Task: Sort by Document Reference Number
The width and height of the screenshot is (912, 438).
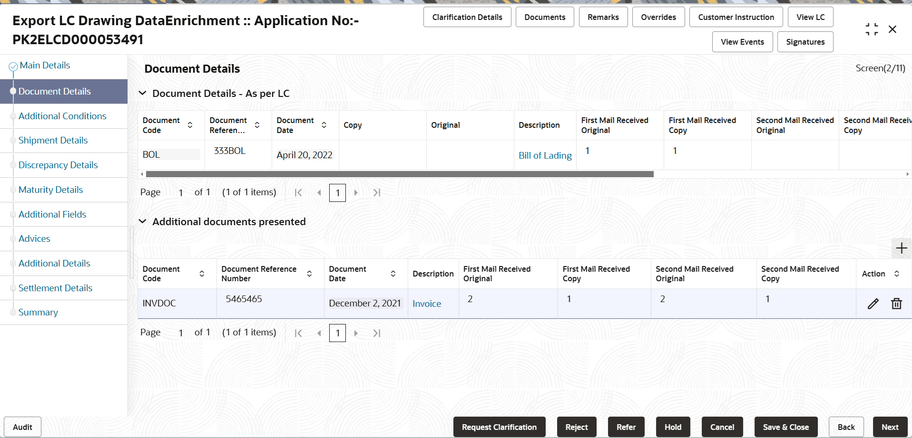Action: click(x=309, y=274)
